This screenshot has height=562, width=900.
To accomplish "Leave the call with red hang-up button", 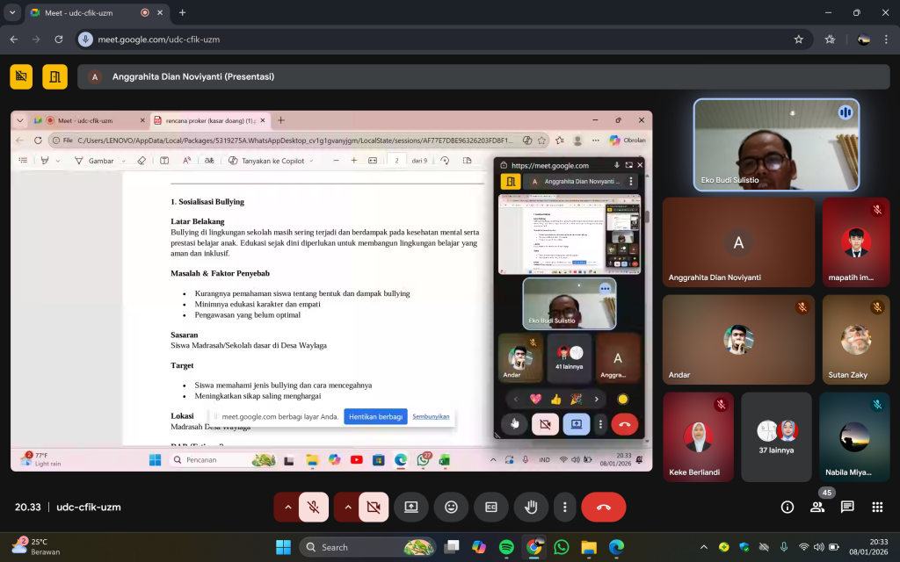I will [604, 508].
